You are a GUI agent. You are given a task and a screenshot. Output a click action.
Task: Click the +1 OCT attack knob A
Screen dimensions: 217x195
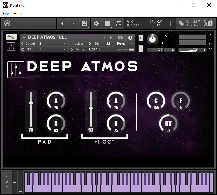(x=116, y=101)
